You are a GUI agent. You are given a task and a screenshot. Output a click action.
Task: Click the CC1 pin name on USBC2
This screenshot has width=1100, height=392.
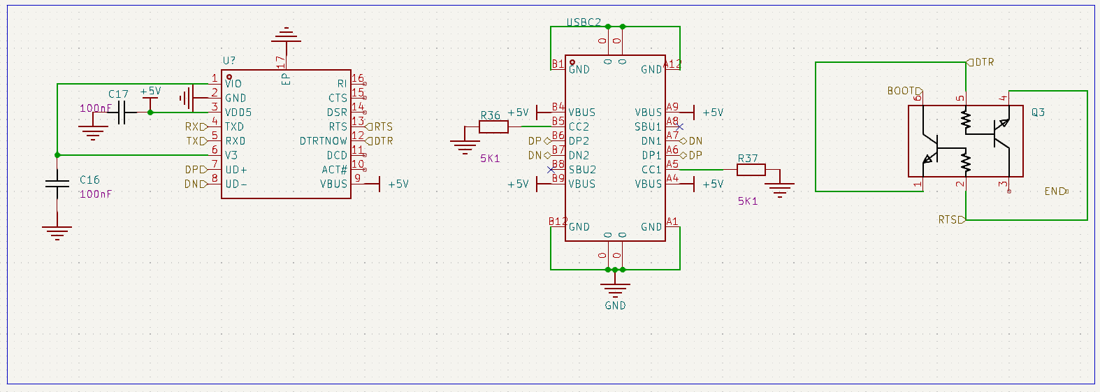click(651, 170)
